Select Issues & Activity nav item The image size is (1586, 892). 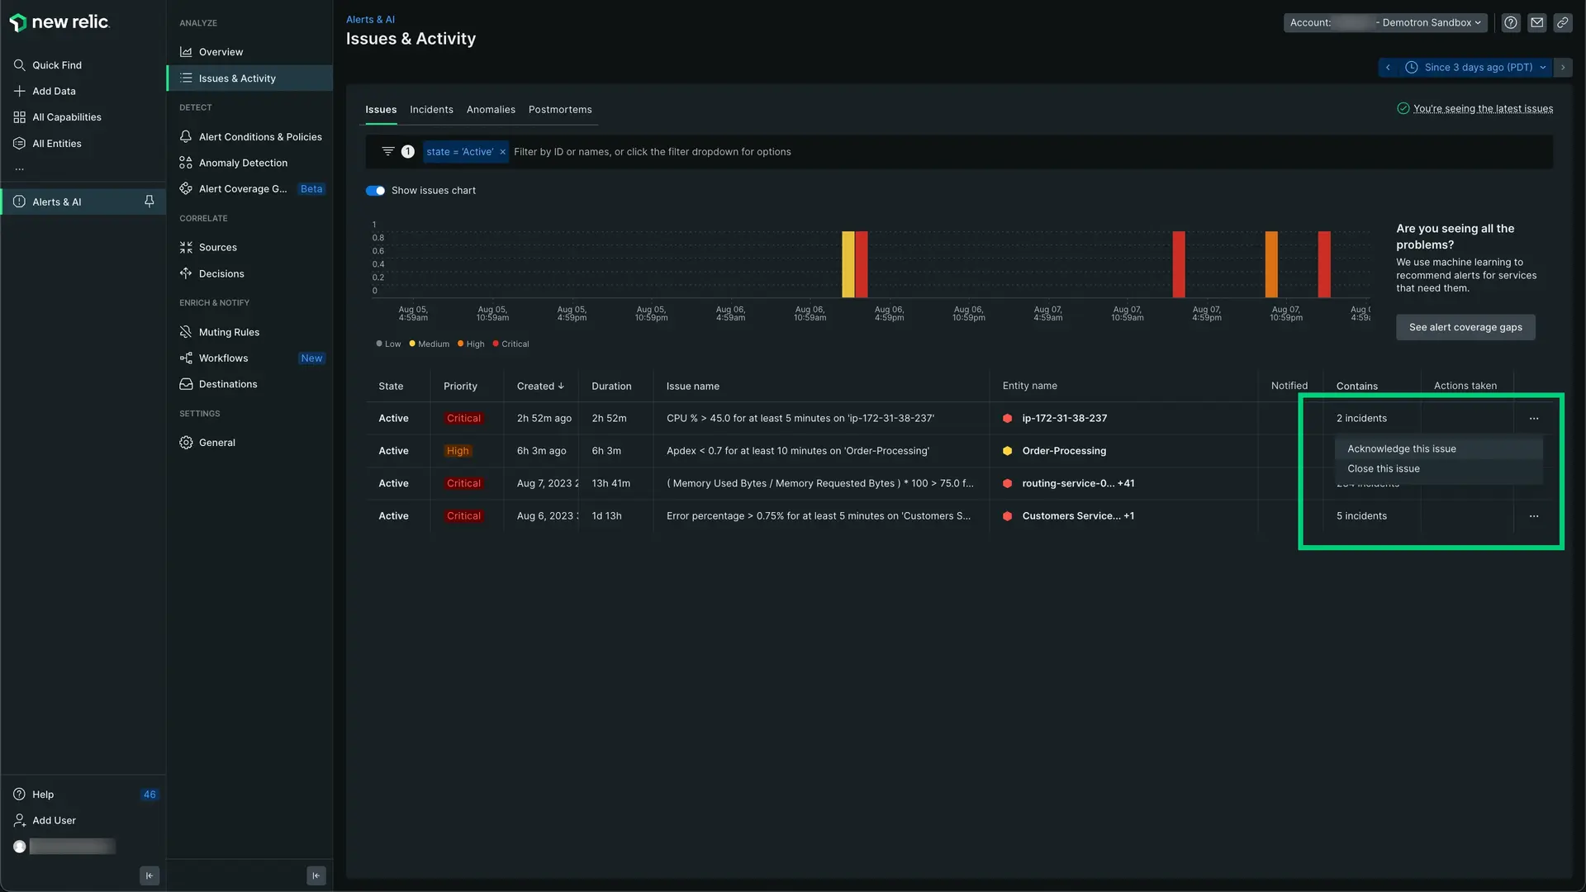[x=249, y=78]
